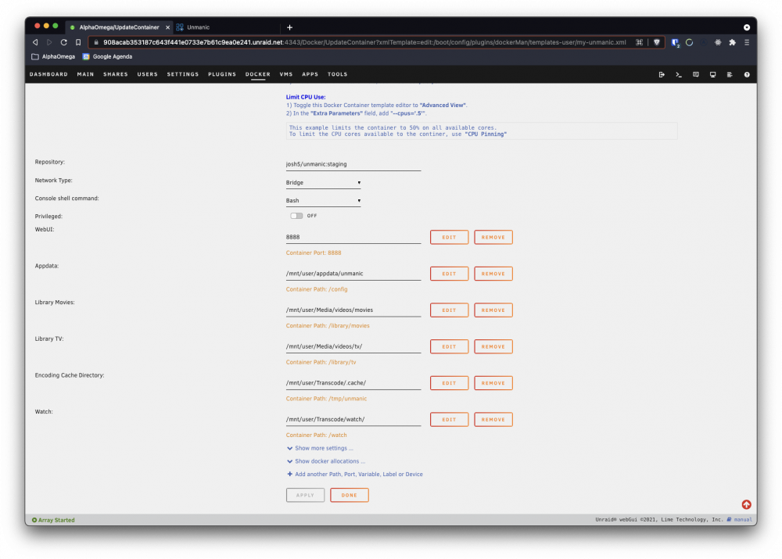782x559 pixels.
Task: Click Edit for the WebUI port
Action: point(449,238)
